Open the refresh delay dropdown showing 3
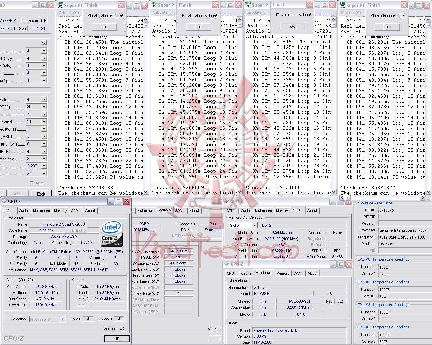The image size is (432, 345). 44,159
